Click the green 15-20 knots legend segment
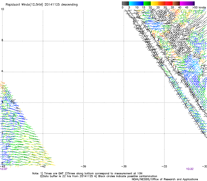This screenshot has width=207, height=181. pos(147,3)
